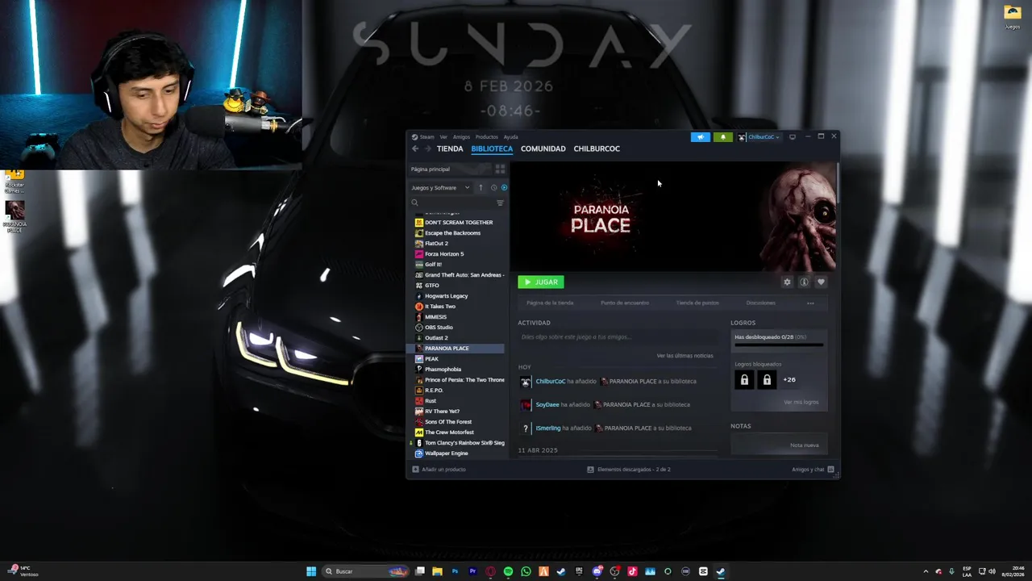Open more links ellipsis on game page
Screen dimensions: 1032x581
point(810,303)
